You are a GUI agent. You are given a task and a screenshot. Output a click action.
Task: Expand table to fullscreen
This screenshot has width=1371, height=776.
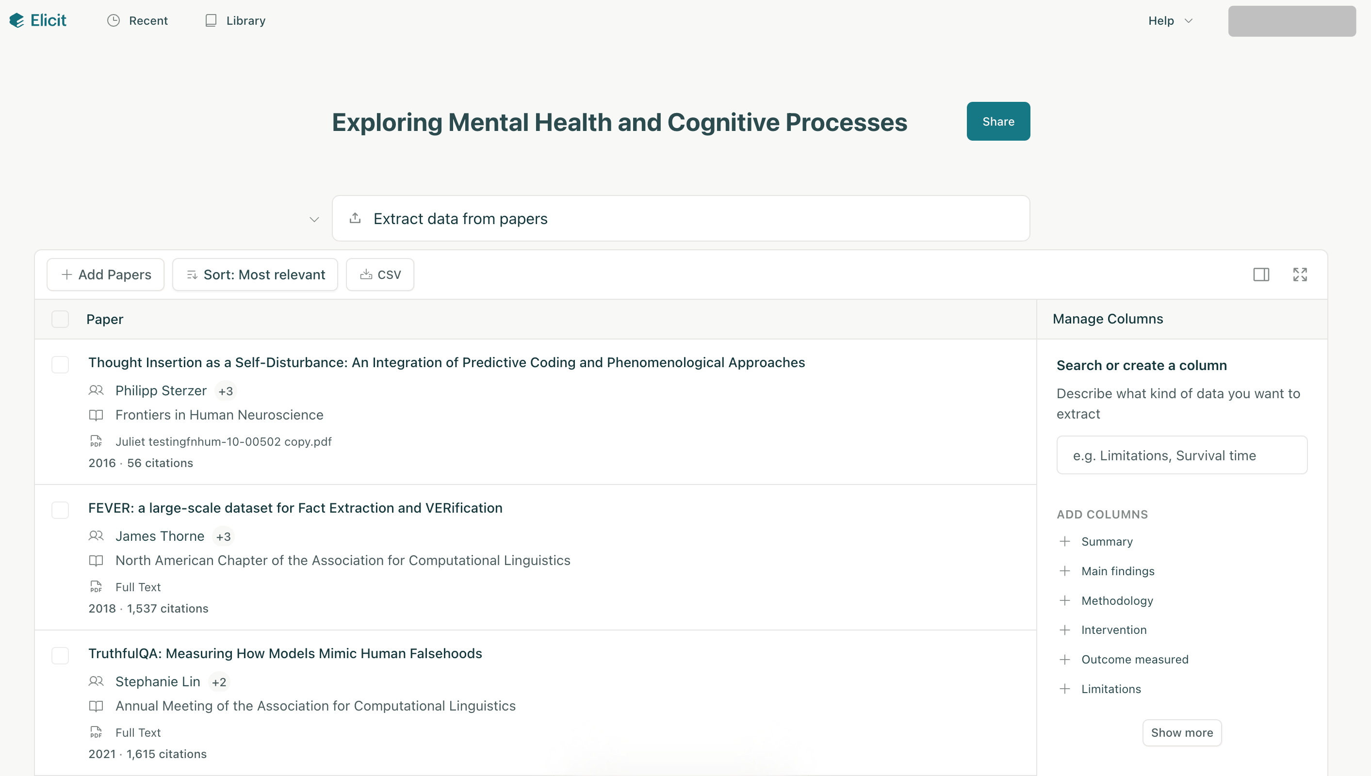1300,275
